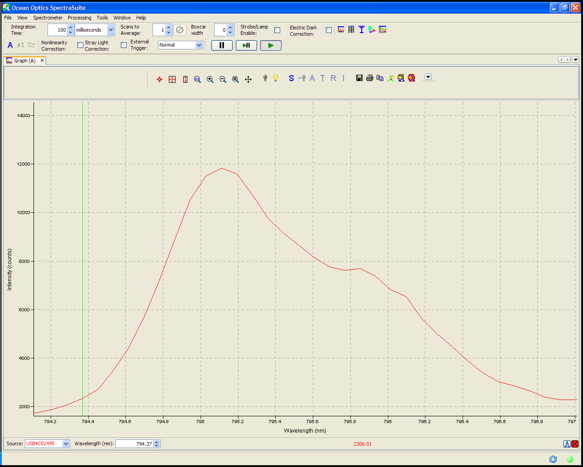Switch to Absorbance mode A in graph toolbar

(x=312, y=78)
